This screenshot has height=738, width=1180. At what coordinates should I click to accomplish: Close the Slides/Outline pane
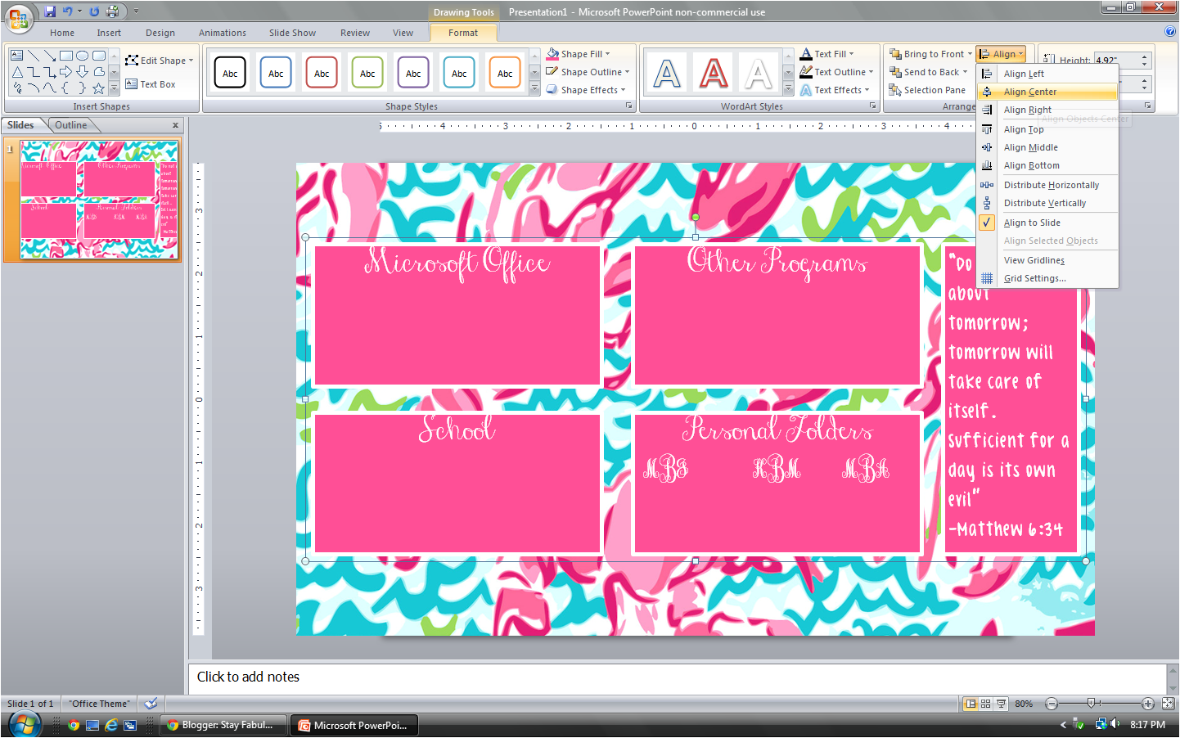coord(175,125)
